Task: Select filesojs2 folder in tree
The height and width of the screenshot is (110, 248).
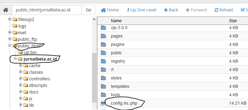Action: pyautogui.click(x=26, y=19)
